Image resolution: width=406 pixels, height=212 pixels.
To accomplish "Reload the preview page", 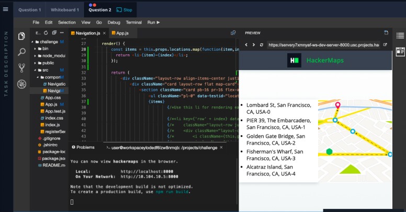I will coord(262,45).
